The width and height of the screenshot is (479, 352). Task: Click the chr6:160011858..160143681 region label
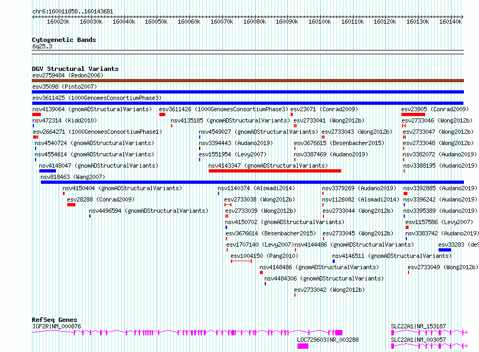point(73,11)
